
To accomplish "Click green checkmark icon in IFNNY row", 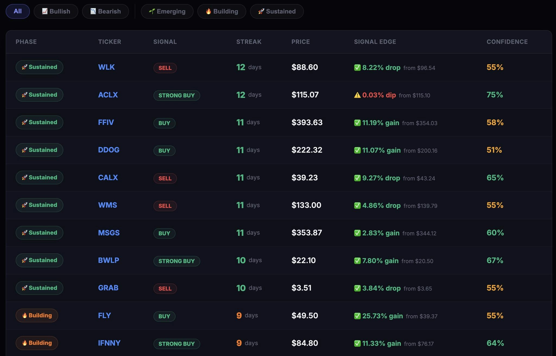I will pos(357,344).
